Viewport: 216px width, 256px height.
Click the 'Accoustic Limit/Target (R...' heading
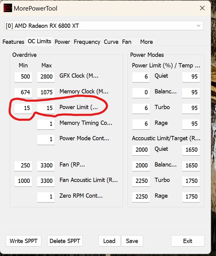(166, 138)
